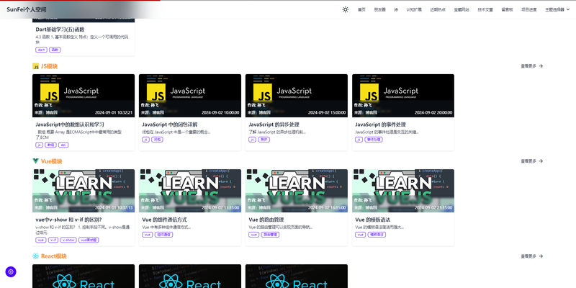Click the JavaScript thumbnail dated 2024-09-02 20:00:00
This screenshot has width=576, height=288.
click(x=403, y=96)
